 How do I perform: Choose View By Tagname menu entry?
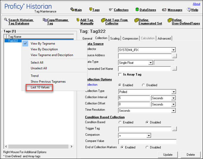point(43,44)
